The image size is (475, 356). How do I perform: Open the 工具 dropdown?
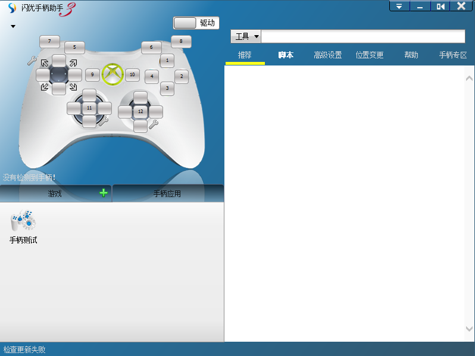coord(246,37)
